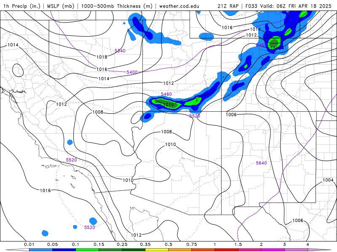The width and height of the screenshot is (337, 252).
Task: Click the red 1–1.5 legend swatch
Action: click(227, 250)
